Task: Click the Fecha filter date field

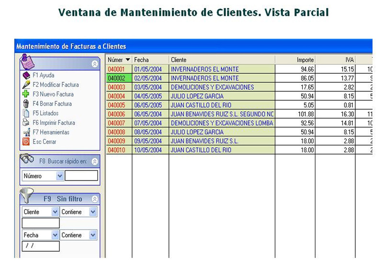Action: (41, 246)
